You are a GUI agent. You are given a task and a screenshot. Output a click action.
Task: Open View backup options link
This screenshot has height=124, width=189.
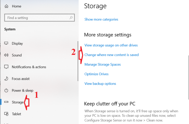tap(100, 84)
